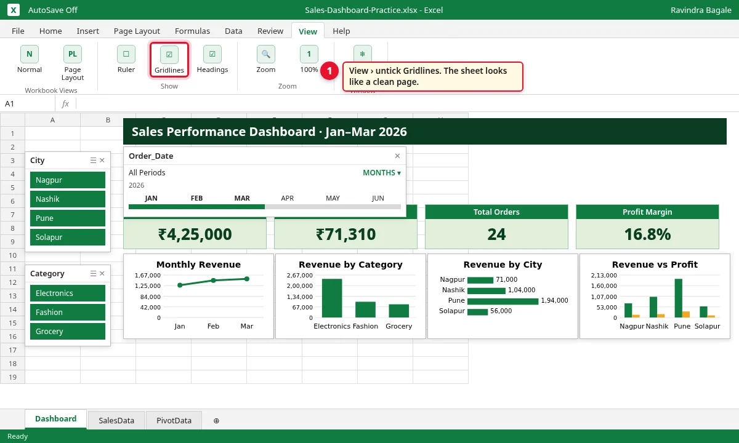Select MAY on the Order_Date timeline
Viewport: 739px width, 443px height.
click(x=333, y=198)
